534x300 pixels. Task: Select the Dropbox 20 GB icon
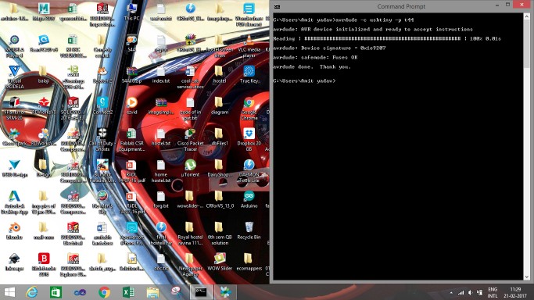[249, 140]
